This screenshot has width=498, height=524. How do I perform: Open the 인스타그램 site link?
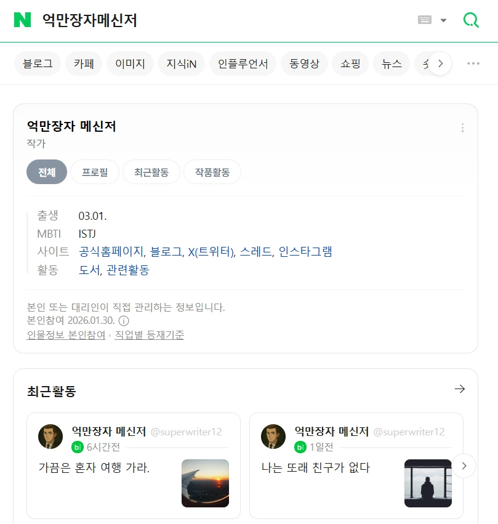click(x=305, y=252)
